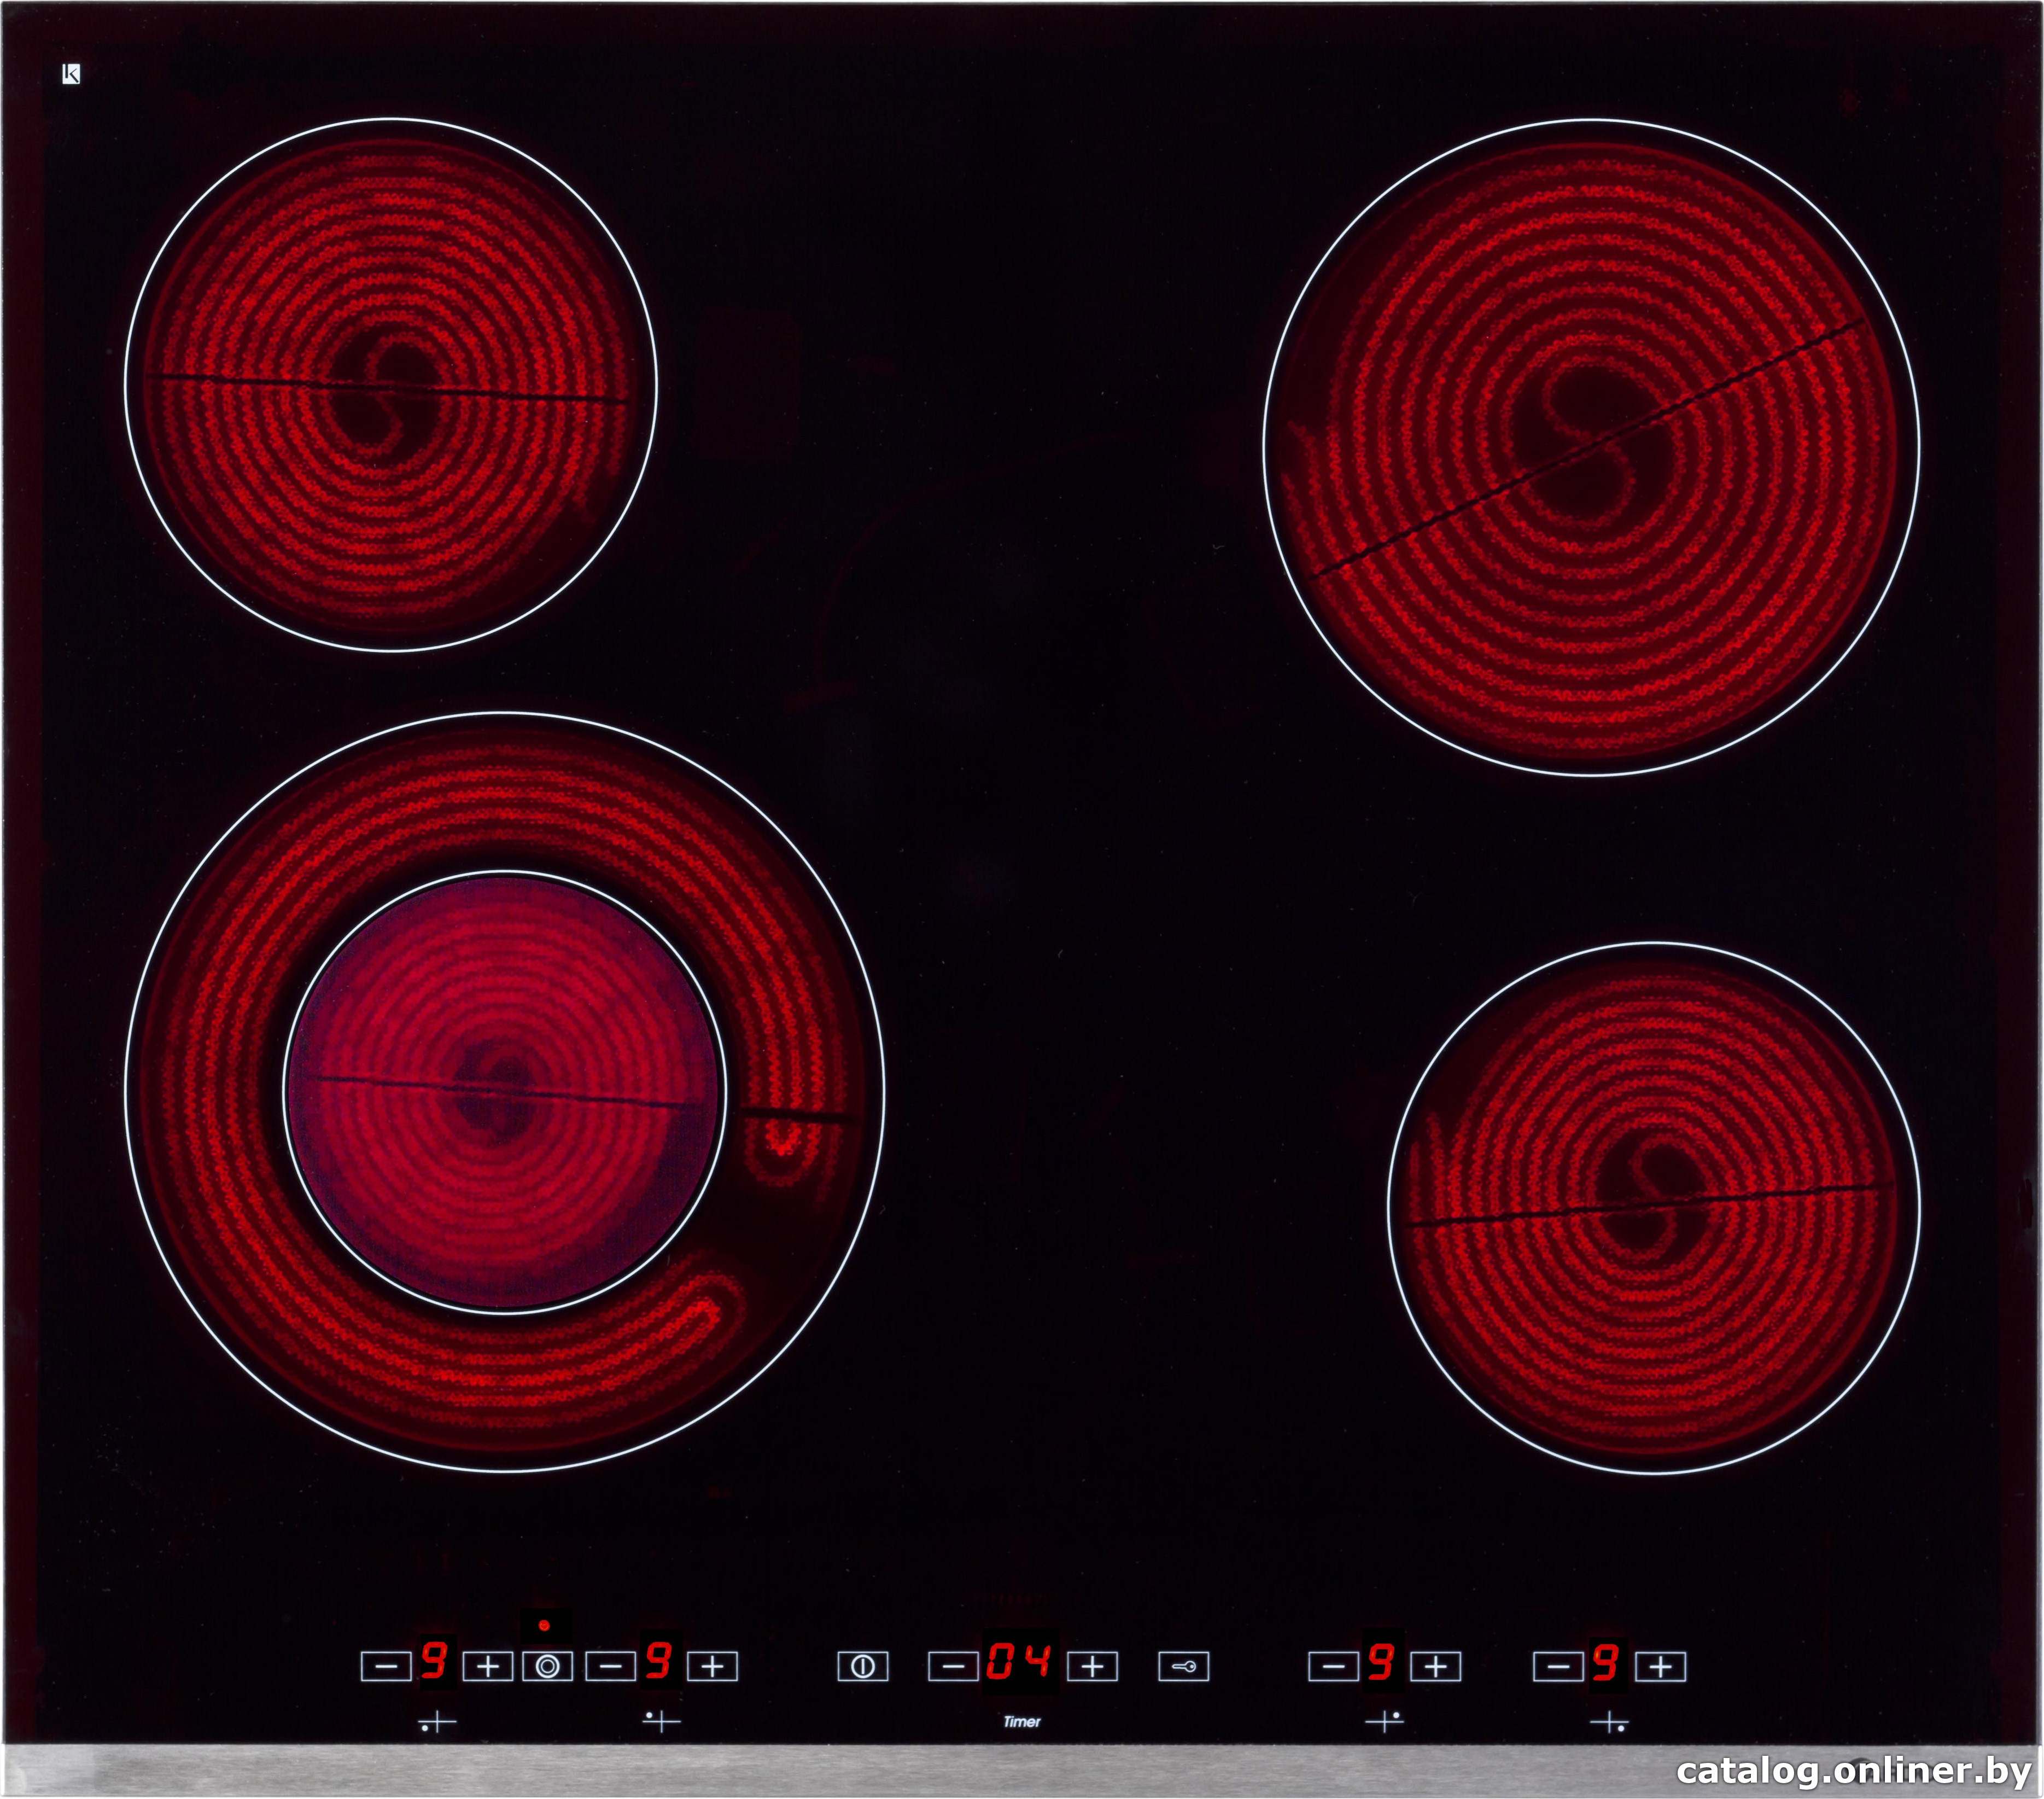
Task: Touch the rear-left zone position symbol
Action: 661,1721
